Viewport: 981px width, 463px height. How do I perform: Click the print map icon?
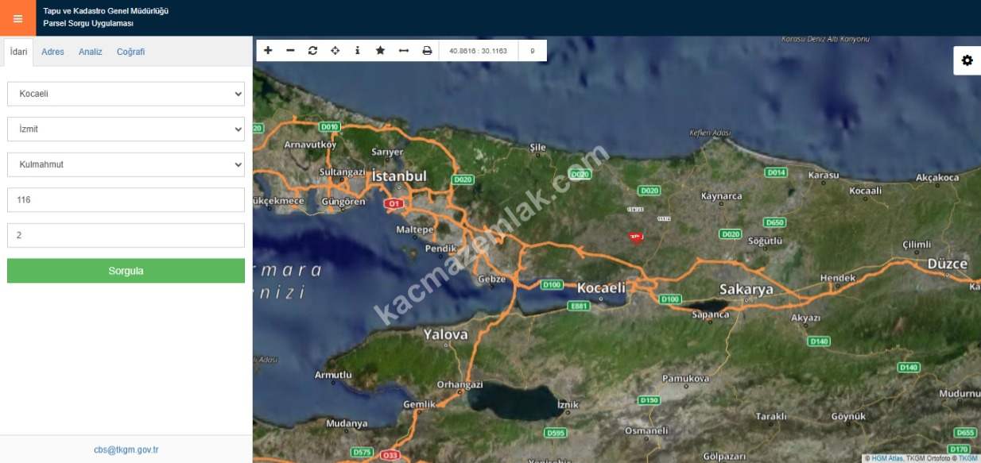(x=427, y=51)
